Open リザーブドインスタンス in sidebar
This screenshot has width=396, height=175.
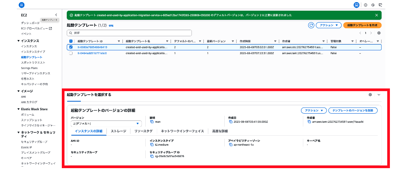tap(35, 73)
